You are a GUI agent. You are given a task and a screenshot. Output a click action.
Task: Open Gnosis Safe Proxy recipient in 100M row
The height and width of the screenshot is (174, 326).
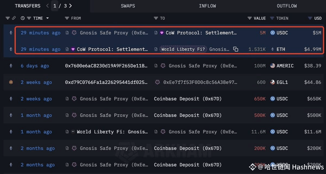coord(203,66)
